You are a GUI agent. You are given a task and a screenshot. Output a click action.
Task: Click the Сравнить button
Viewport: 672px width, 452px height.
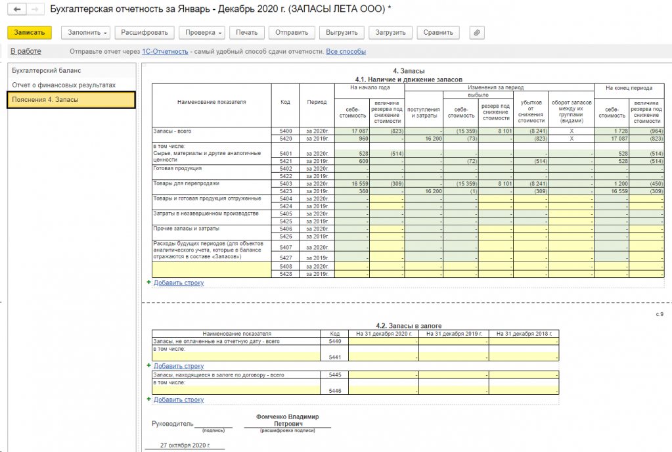(x=438, y=33)
